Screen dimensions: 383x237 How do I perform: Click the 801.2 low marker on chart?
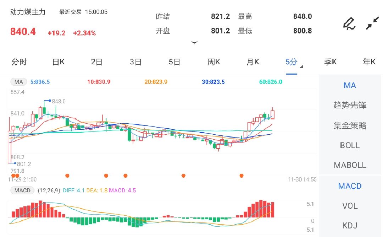click(x=24, y=164)
